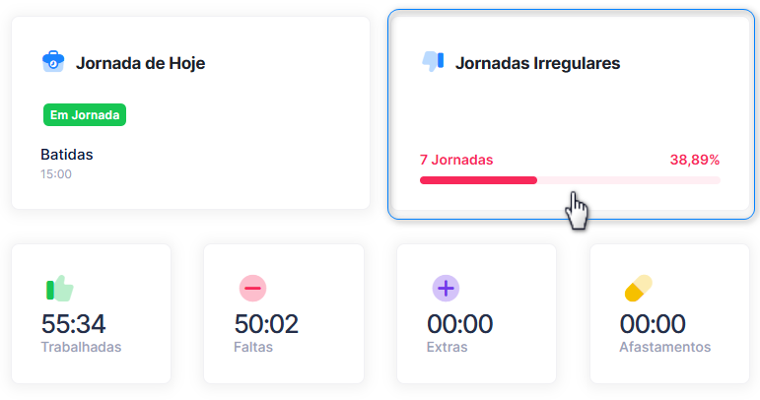Click the Extras label under 00:00
This screenshot has height=400, width=760.
coord(447,347)
